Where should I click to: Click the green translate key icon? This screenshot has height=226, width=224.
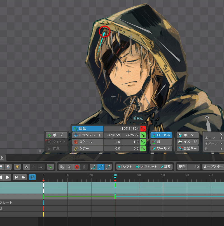[x=143, y=135]
